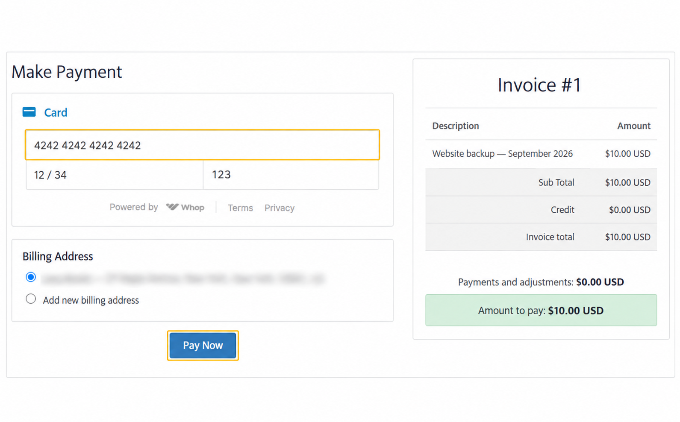Image resolution: width=680 pixels, height=422 pixels.
Task: Open the Terms link
Action: 240,208
